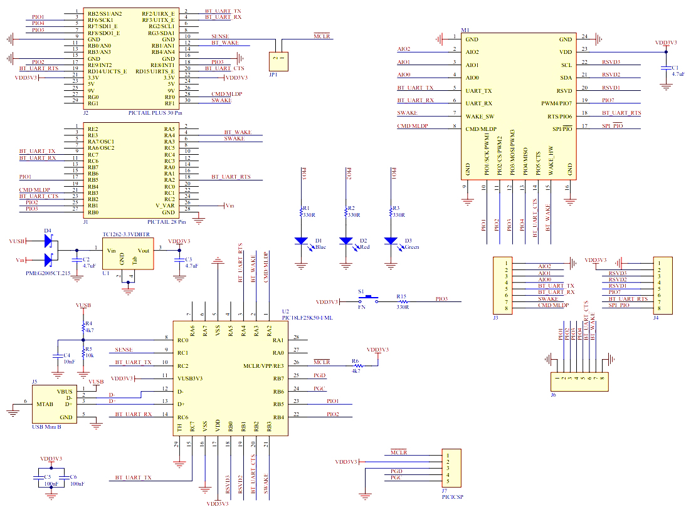Screen dimensions: 691x512
Task: Click the ground symbol at J5 MTAB pin 6
Action: pyautogui.click(x=13, y=412)
